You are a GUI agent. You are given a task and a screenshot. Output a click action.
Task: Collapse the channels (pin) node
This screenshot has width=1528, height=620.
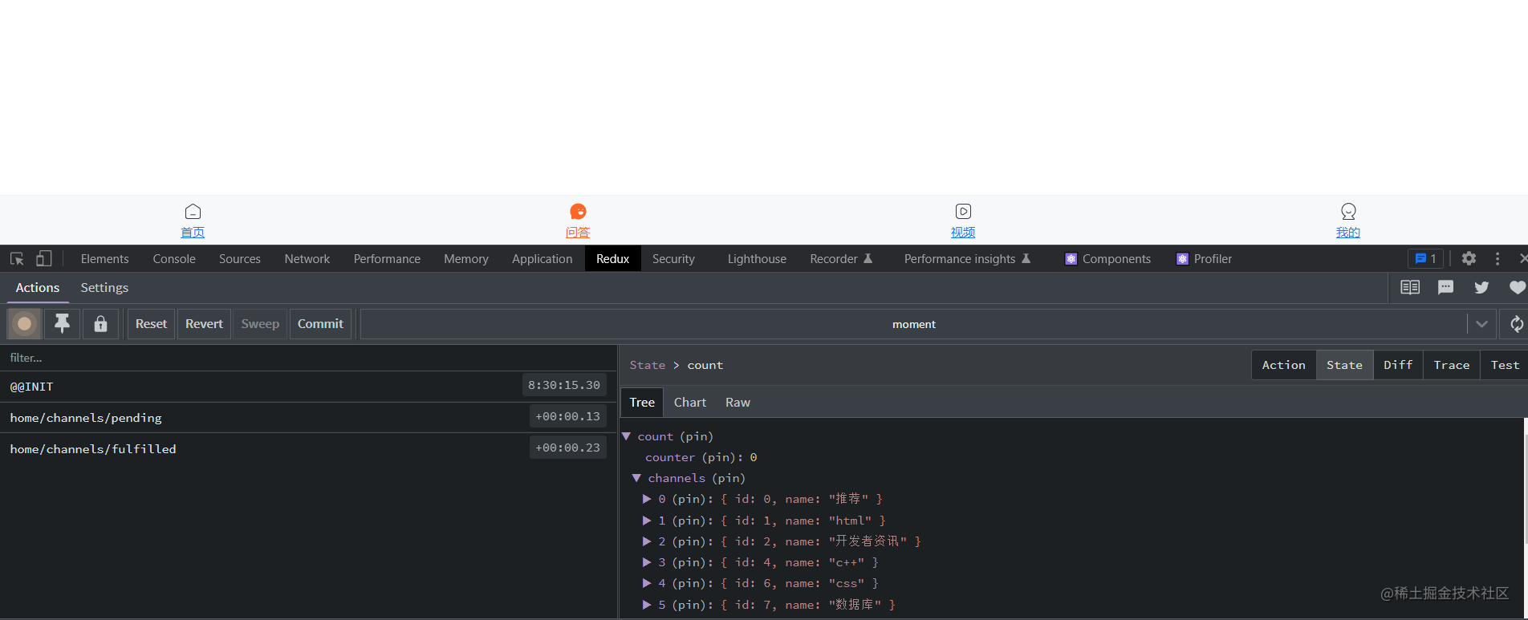636,478
